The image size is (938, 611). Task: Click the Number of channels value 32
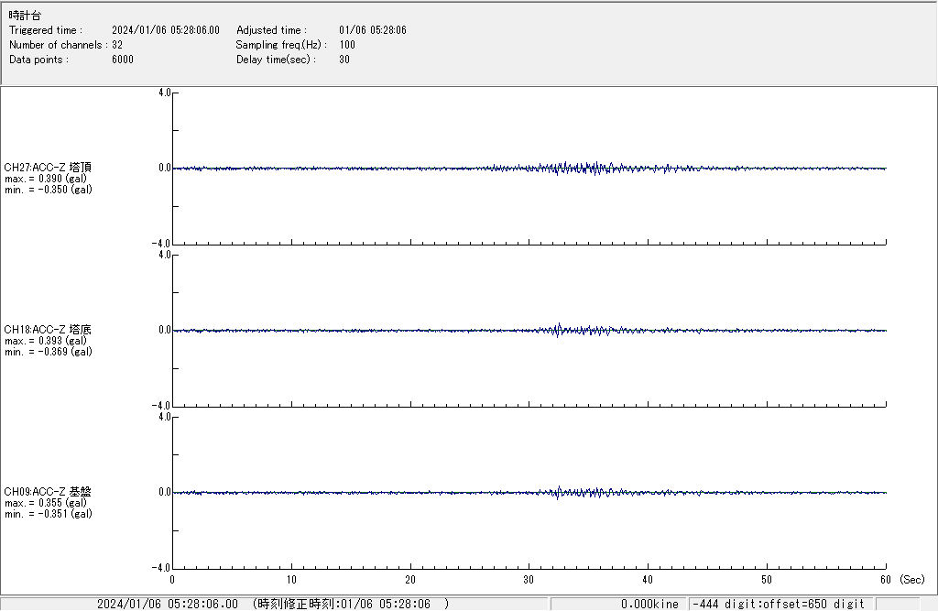[x=117, y=45]
